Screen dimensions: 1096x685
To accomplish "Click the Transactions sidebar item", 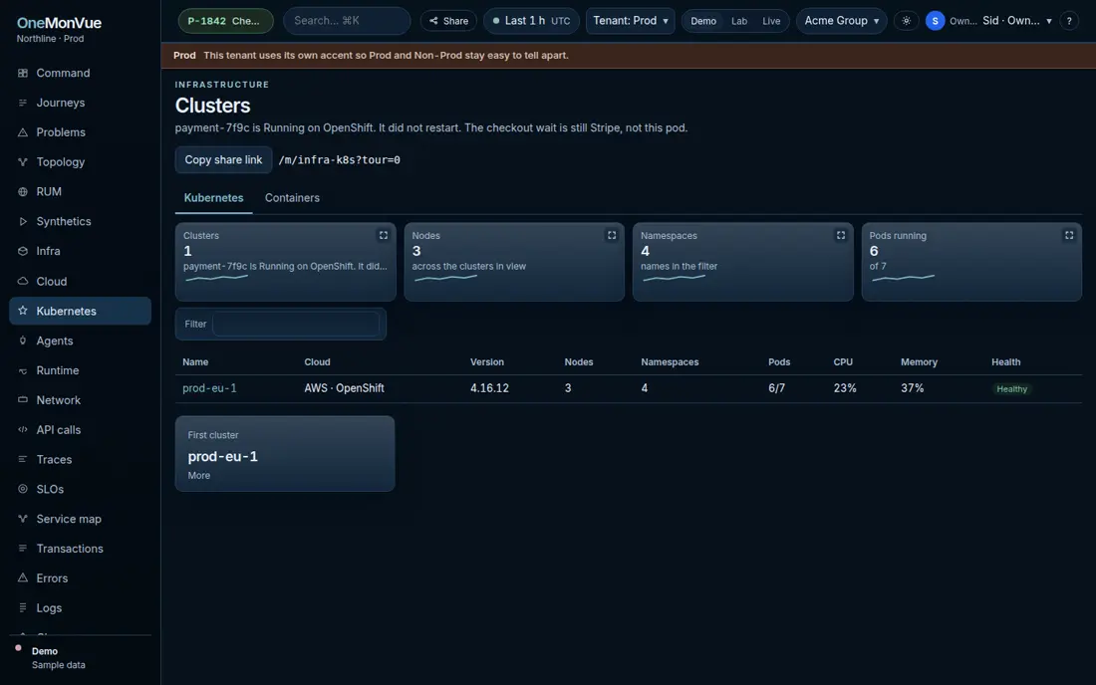I will [x=81, y=549].
